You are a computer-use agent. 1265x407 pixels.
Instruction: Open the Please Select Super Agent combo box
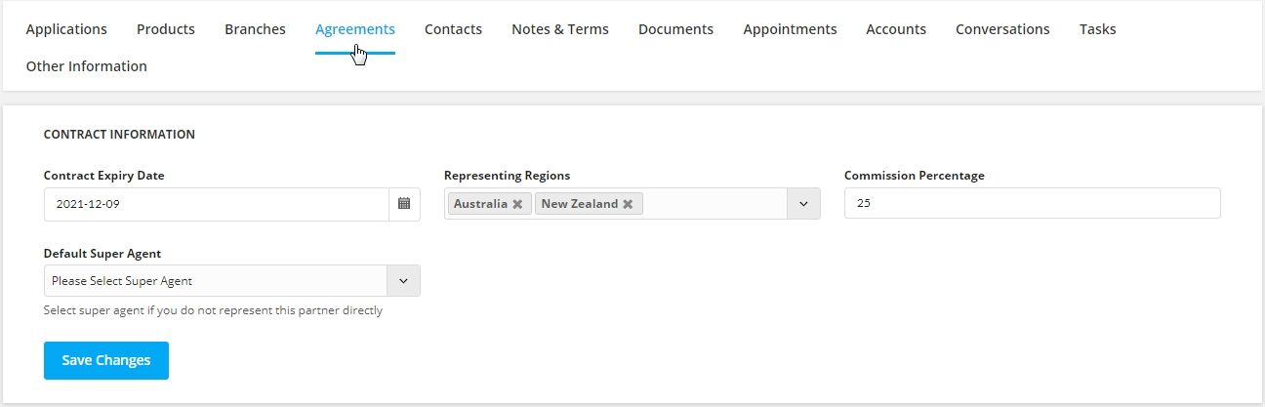(x=232, y=281)
